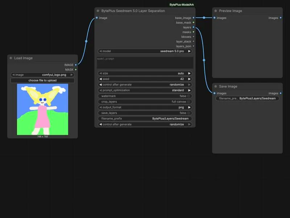Click the images input socket on Save Image

pos(214,93)
